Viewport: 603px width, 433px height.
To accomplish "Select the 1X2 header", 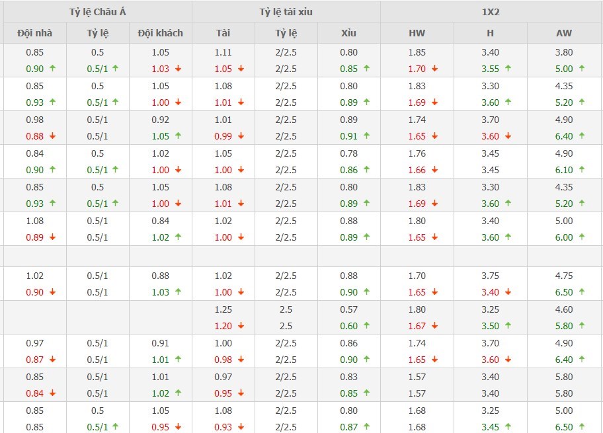I will 491,12.
